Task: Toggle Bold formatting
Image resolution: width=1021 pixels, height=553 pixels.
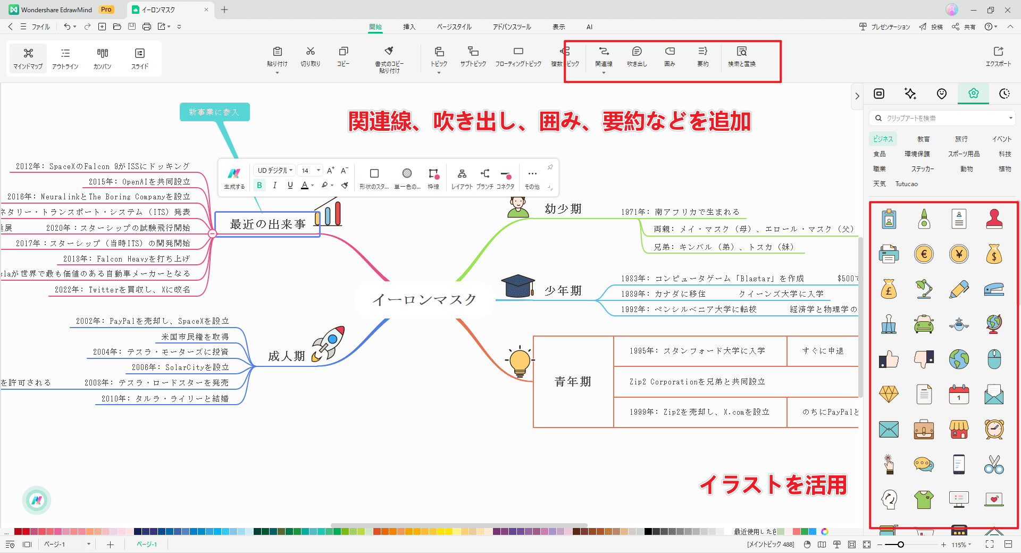Action: [260, 185]
